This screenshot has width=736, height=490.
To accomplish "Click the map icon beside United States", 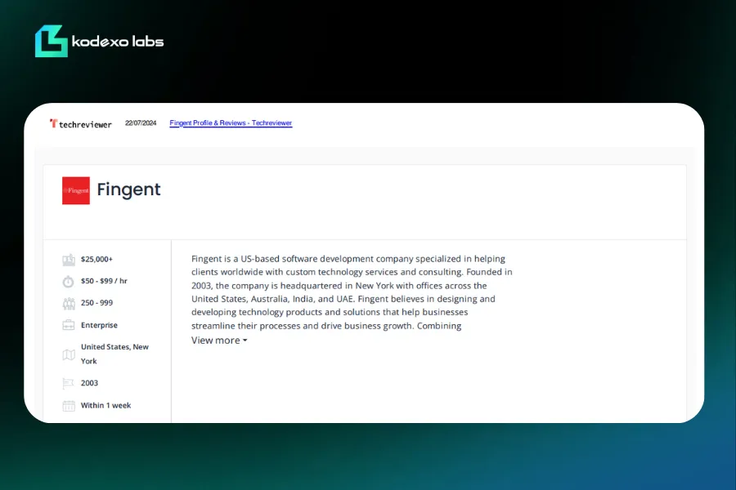I will coord(69,354).
